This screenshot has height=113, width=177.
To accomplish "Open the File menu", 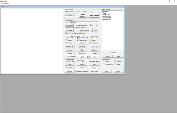I will [2, 4].
